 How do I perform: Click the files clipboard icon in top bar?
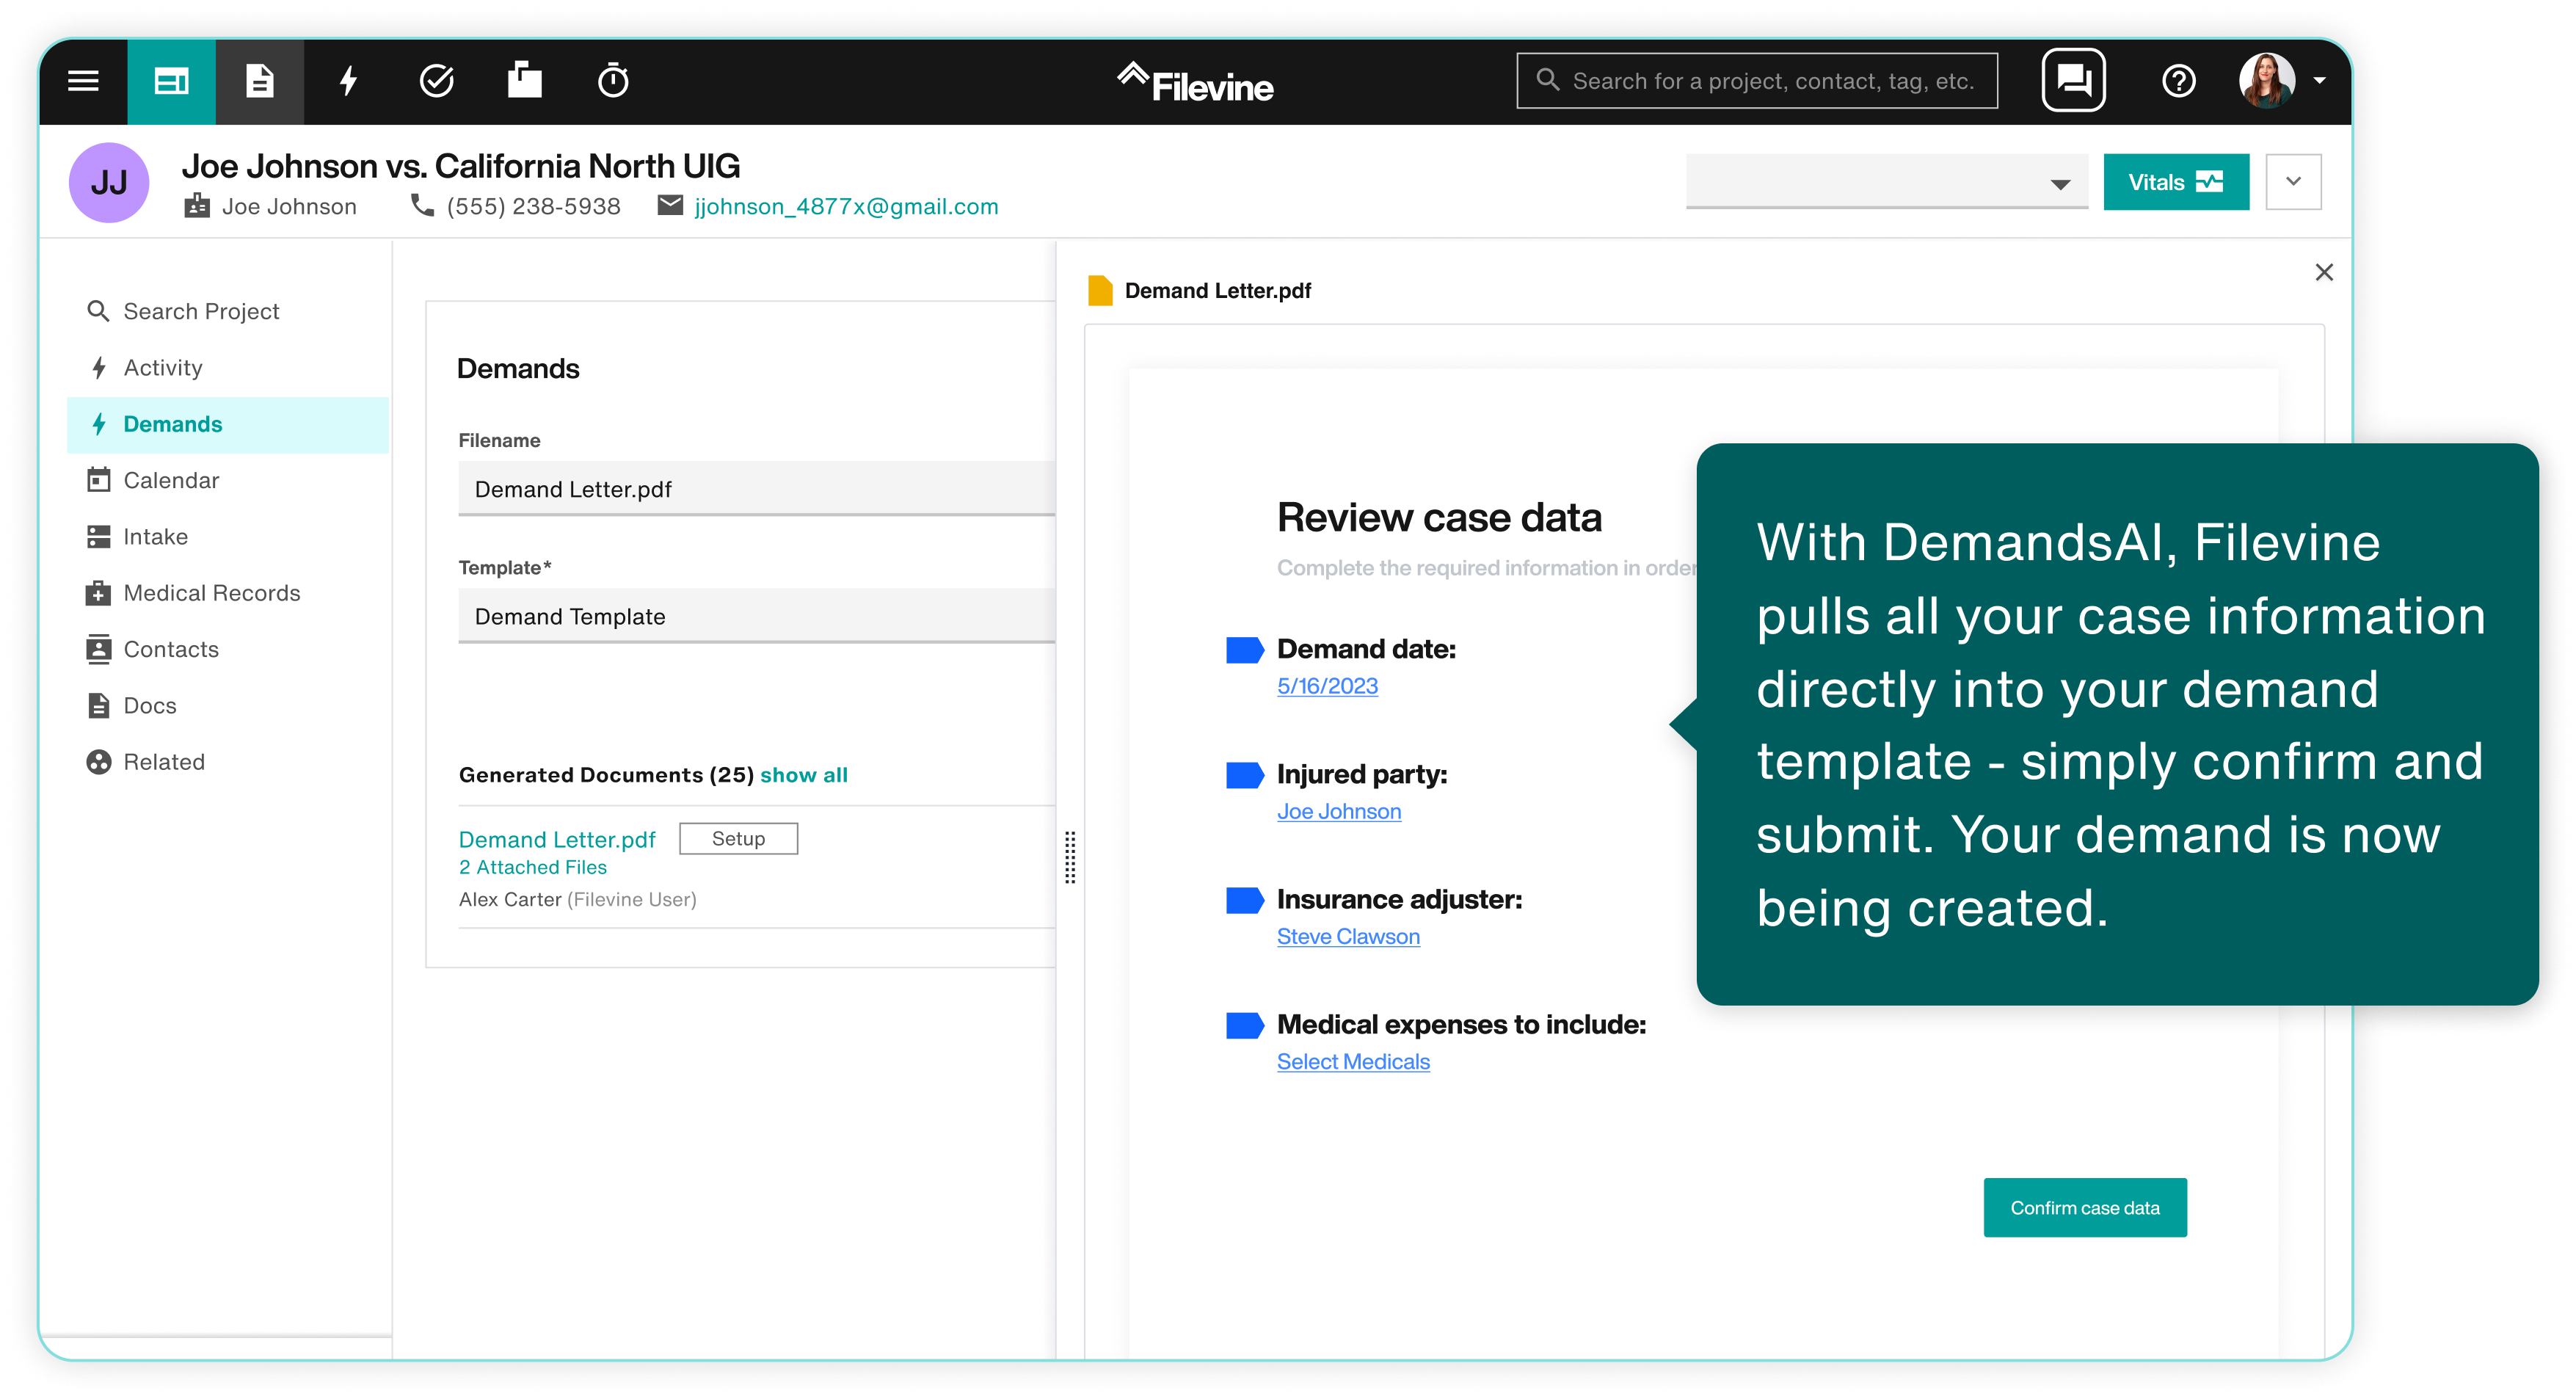pyautogui.click(x=524, y=80)
